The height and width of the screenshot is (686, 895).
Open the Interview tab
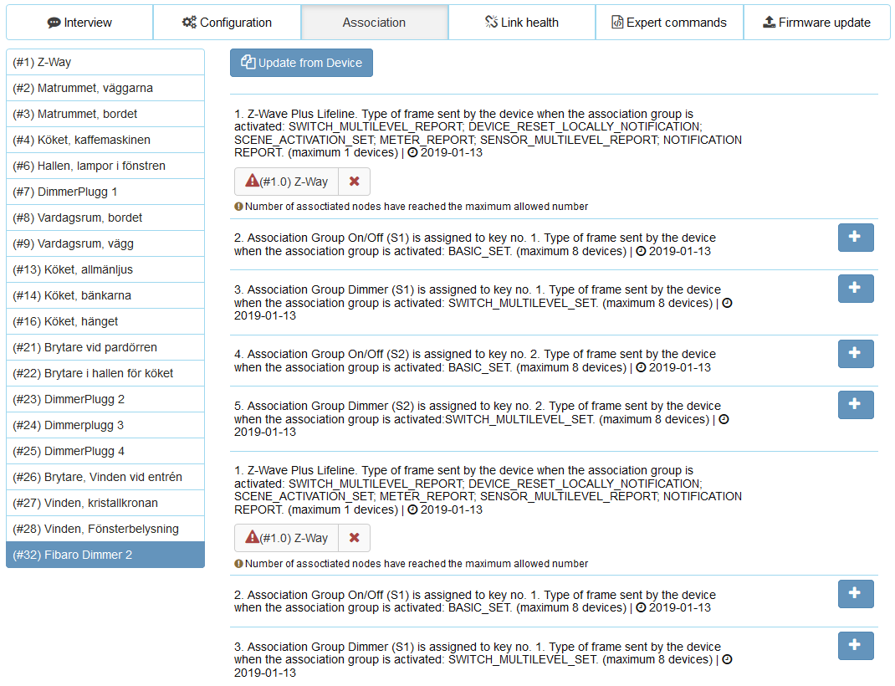(x=79, y=23)
